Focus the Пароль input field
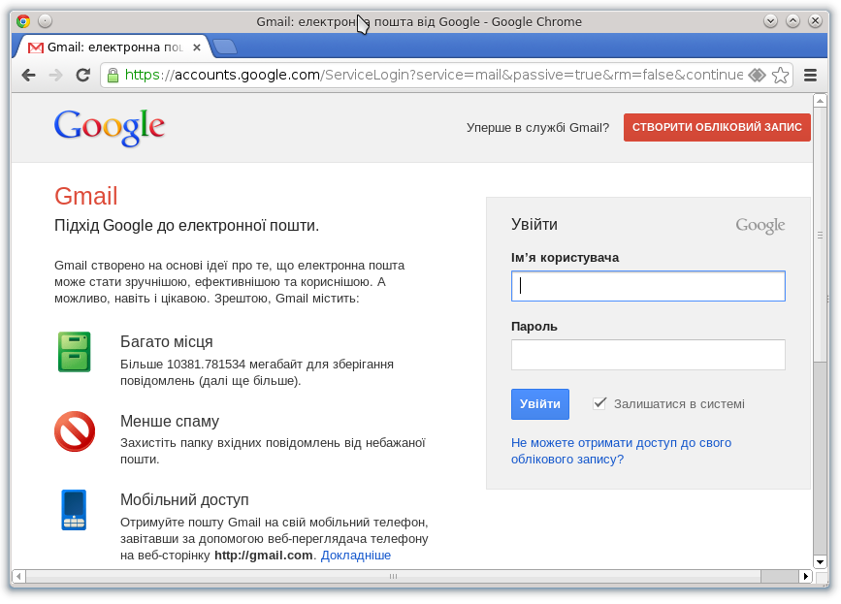841x604 pixels. tap(648, 355)
